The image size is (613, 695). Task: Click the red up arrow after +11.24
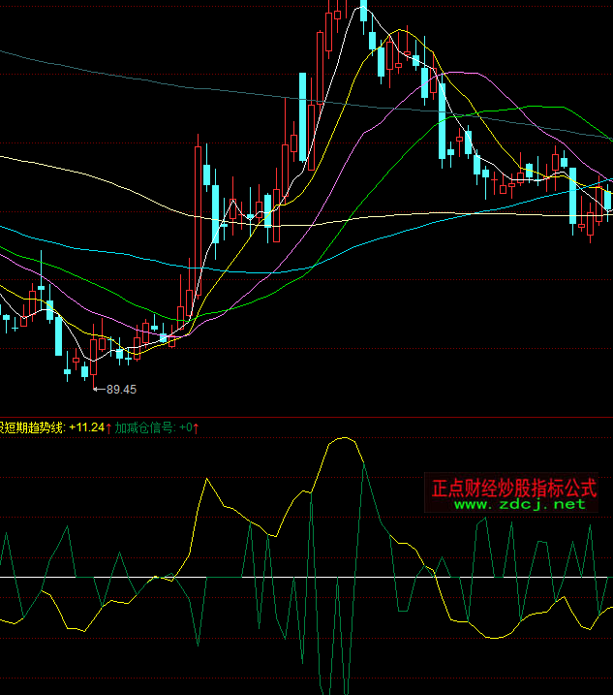point(108,427)
